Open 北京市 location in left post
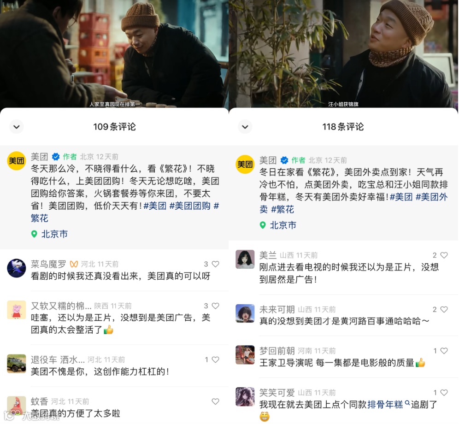Screen dimensions: 459x424 coord(49,234)
